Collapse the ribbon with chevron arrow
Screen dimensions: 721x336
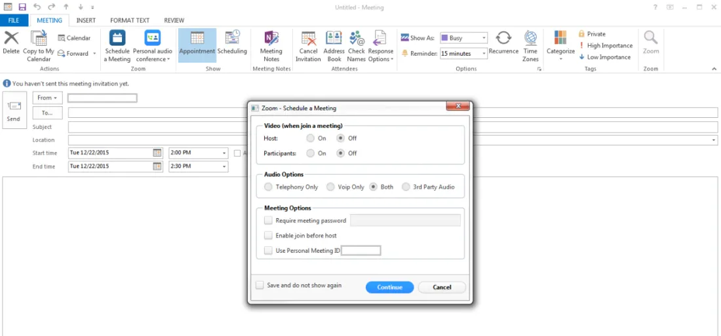click(714, 69)
